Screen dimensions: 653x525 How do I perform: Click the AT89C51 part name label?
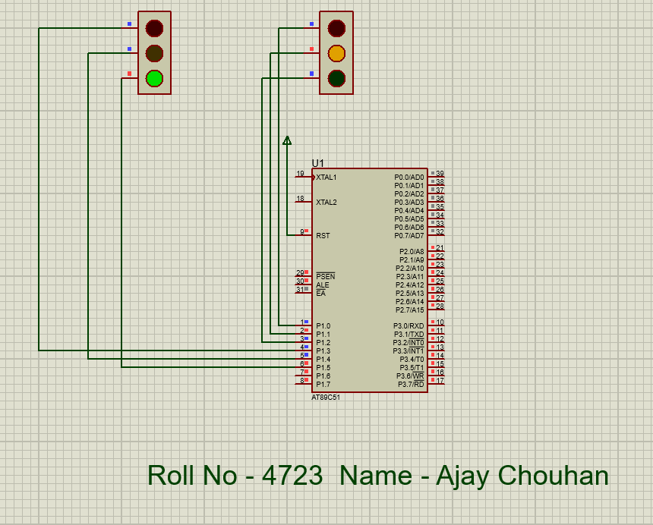[x=326, y=398]
